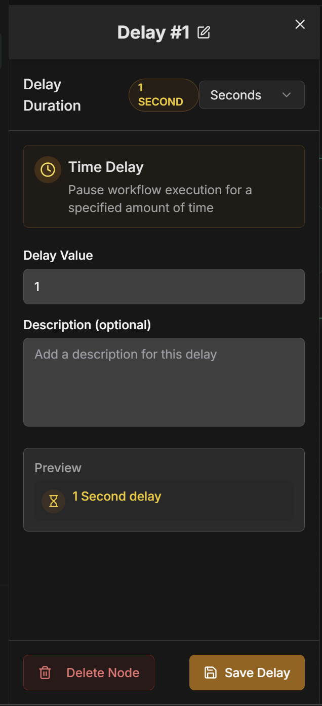Click the Time Delay info card
This screenshot has width=322, height=706.
pyautogui.click(x=164, y=186)
